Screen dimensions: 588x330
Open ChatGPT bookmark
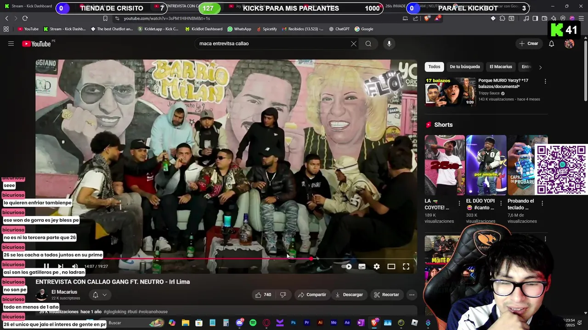pos(339,29)
